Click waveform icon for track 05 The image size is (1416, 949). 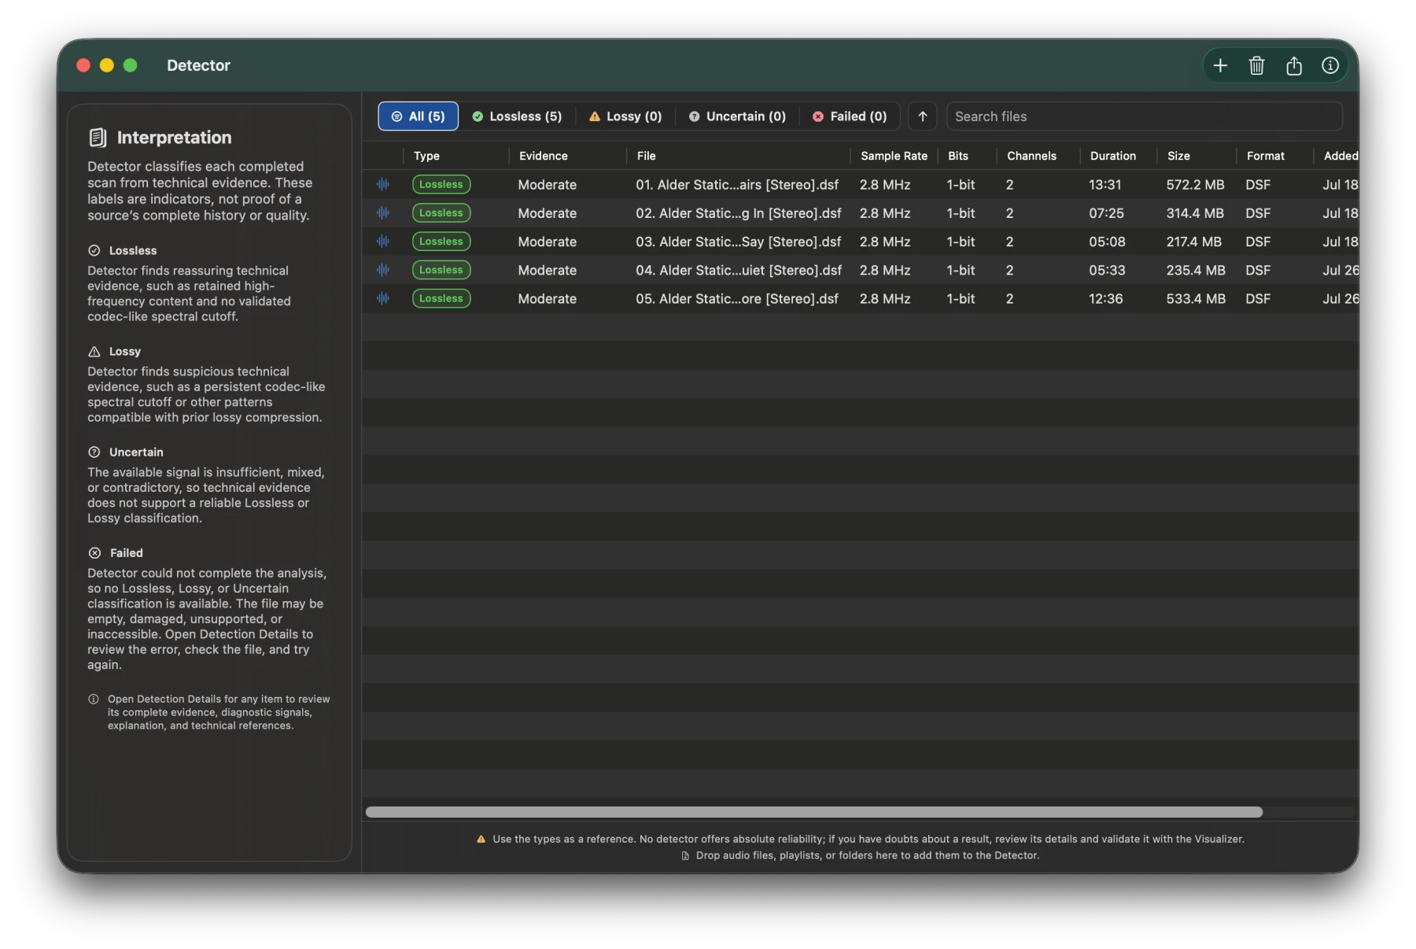point(383,298)
